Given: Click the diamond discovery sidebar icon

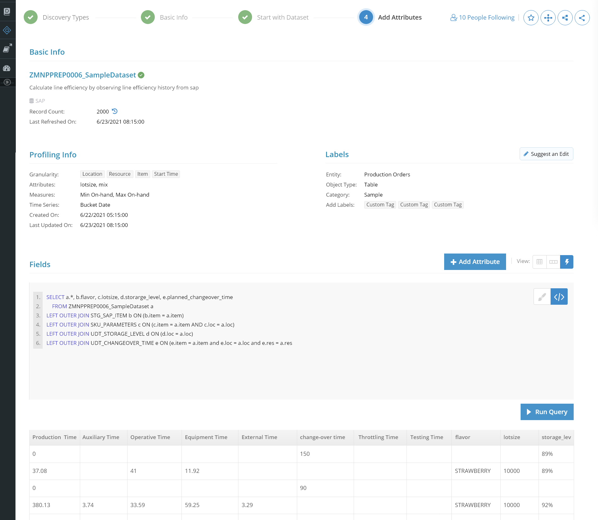Looking at the screenshot, I should click(x=7, y=30).
